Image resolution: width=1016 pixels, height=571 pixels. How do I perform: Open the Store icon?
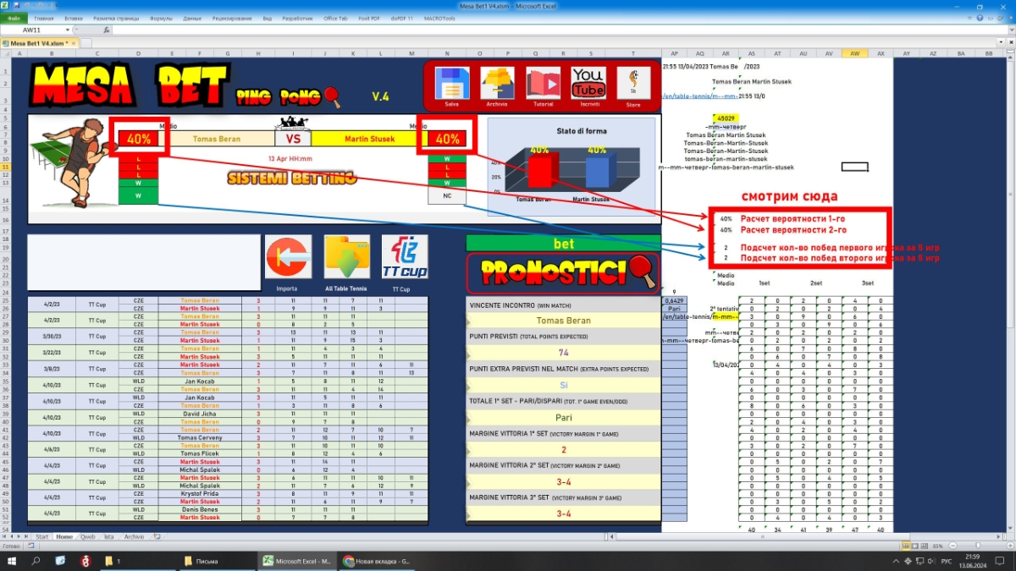[633, 85]
